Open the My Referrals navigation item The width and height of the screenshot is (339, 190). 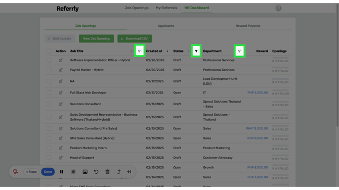point(166,8)
